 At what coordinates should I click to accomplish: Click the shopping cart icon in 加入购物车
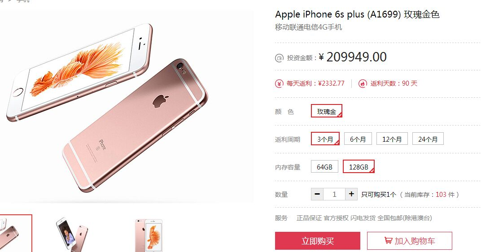(x=388, y=240)
